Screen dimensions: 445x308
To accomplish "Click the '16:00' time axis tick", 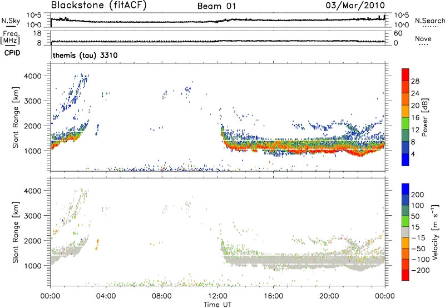I will (273, 296).
